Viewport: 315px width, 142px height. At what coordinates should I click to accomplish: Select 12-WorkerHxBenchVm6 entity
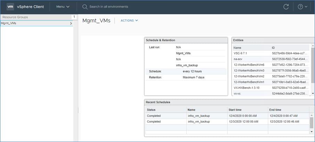point(271,65)
